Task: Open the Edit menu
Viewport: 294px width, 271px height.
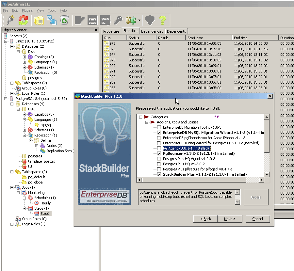Action: click(x=15, y=10)
